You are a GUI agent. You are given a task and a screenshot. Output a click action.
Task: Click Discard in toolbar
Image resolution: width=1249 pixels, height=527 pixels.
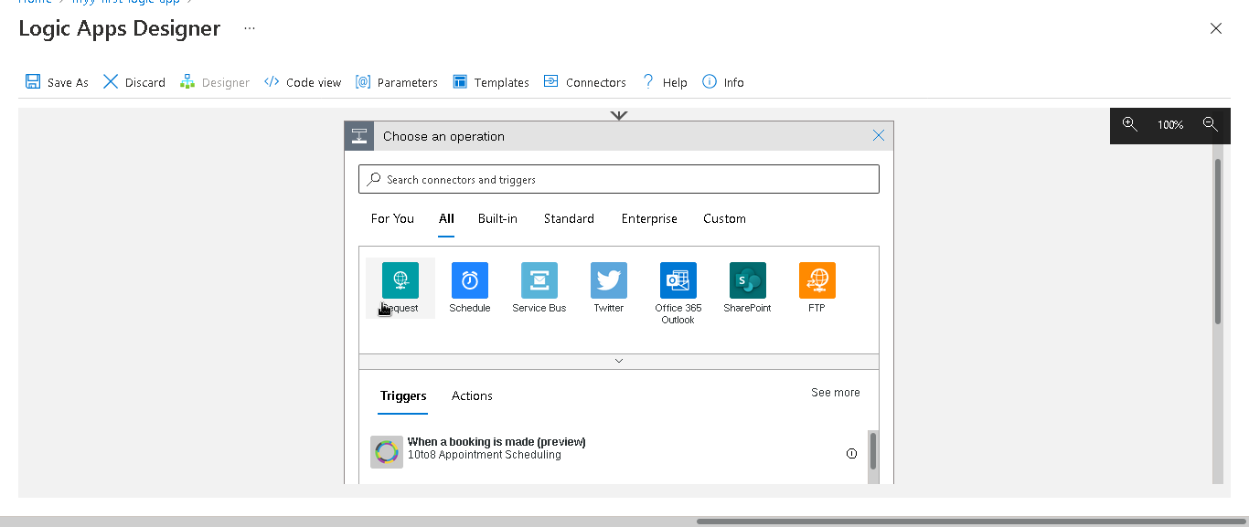(133, 82)
